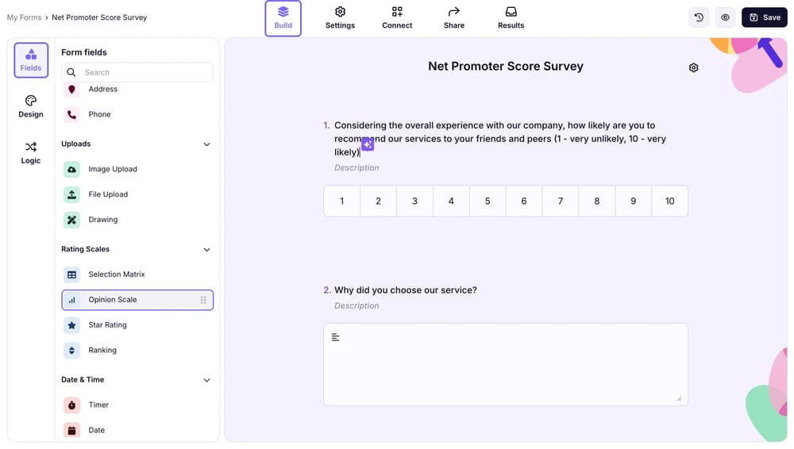Collapse the Uploads section

[x=206, y=144]
